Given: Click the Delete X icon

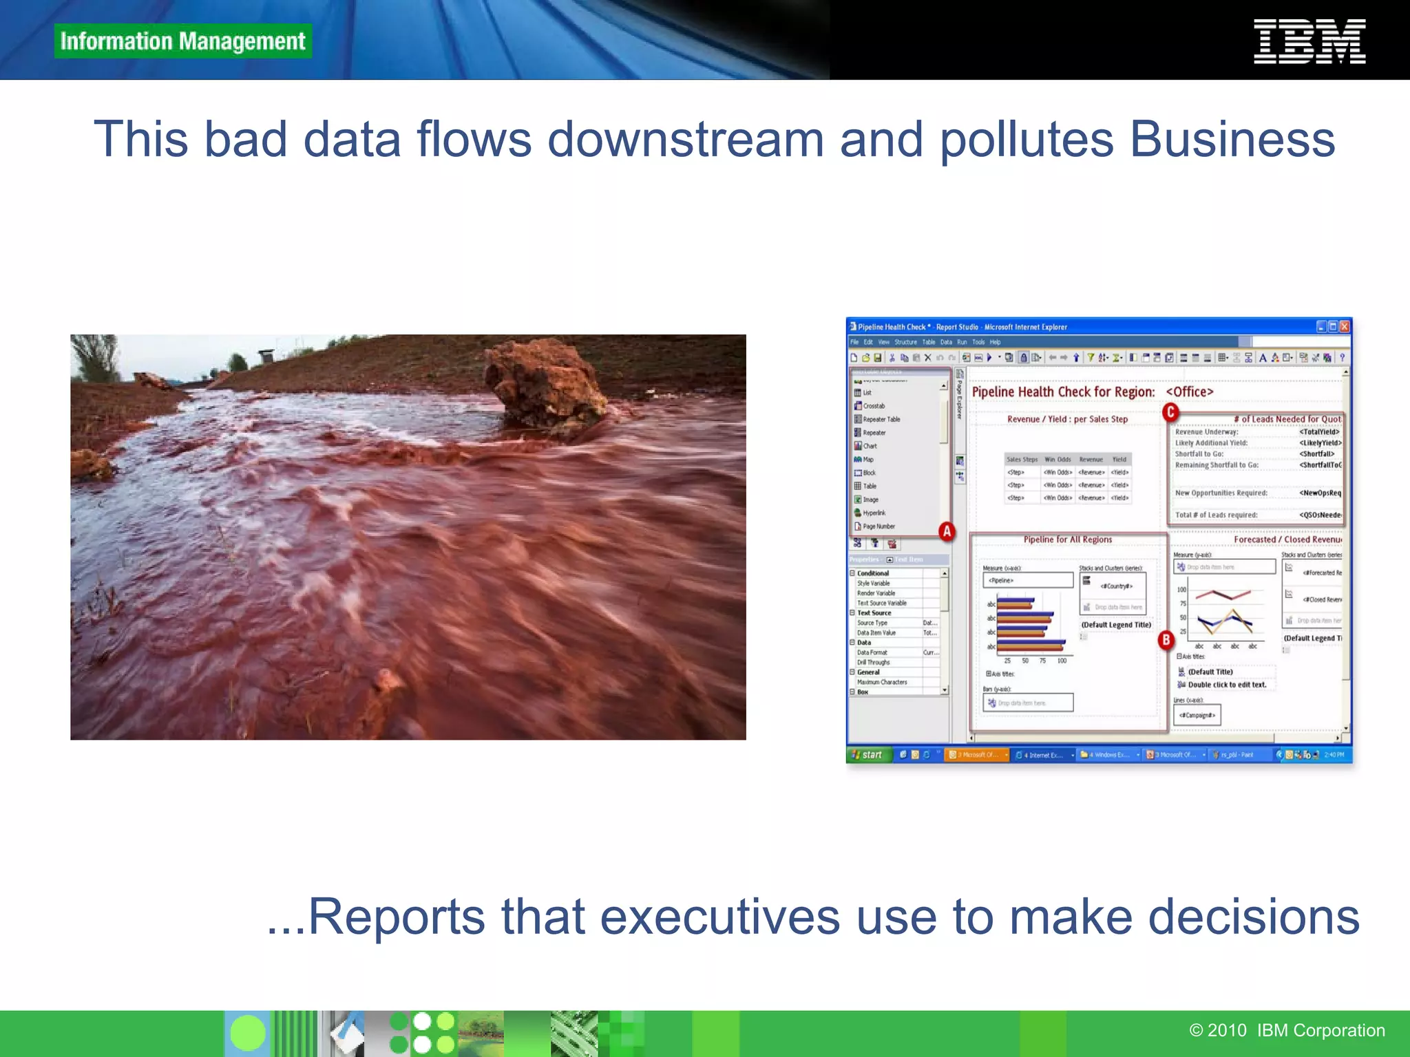Looking at the screenshot, I should tap(928, 357).
